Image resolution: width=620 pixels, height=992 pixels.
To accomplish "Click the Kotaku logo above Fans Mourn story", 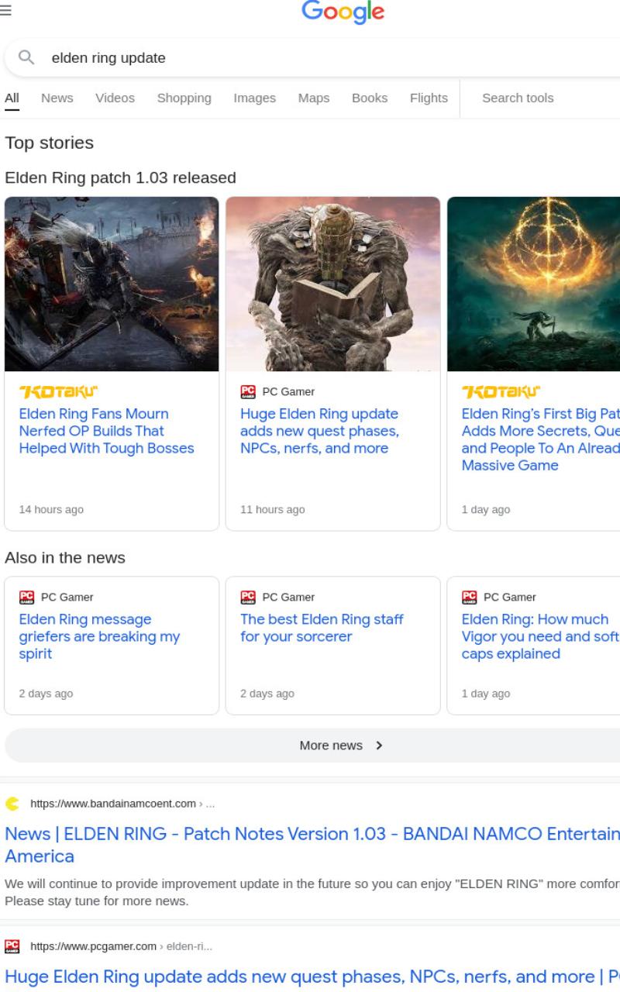I will click(x=59, y=391).
